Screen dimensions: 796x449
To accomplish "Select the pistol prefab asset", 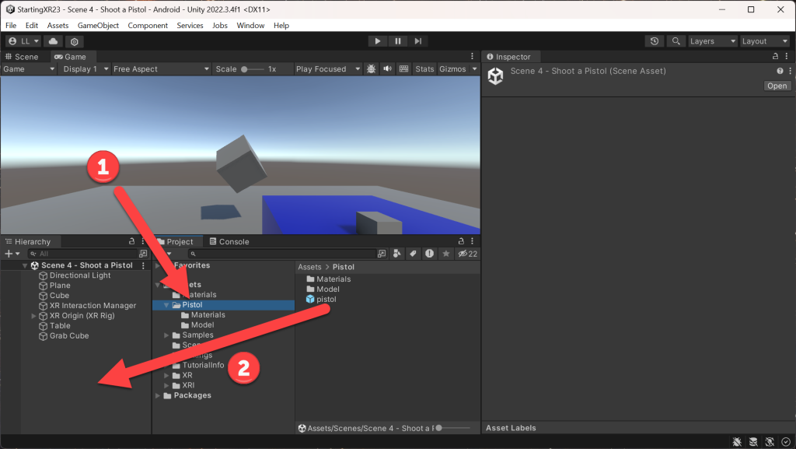I will pos(321,299).
